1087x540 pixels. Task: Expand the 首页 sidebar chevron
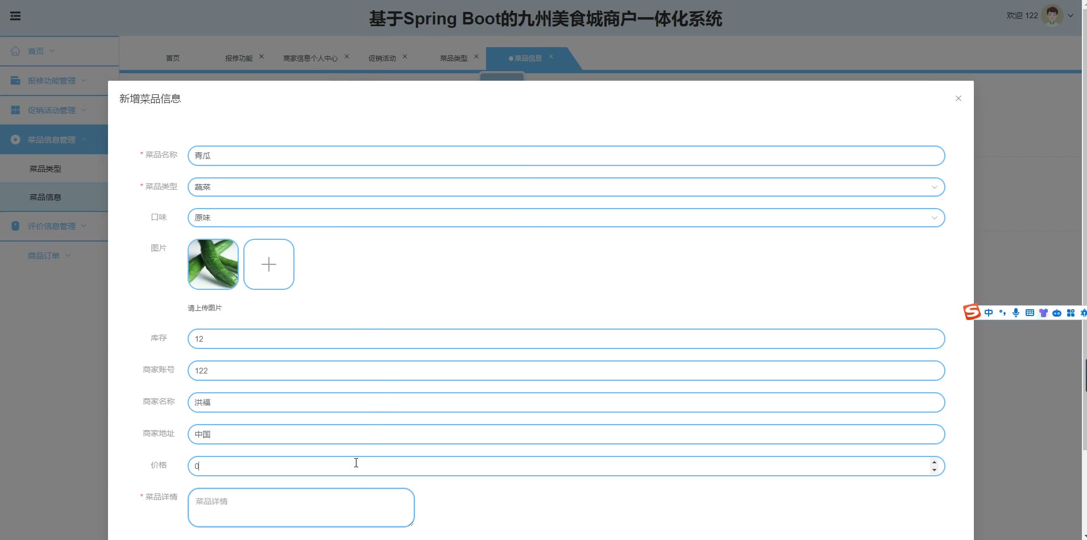(52, 51)
